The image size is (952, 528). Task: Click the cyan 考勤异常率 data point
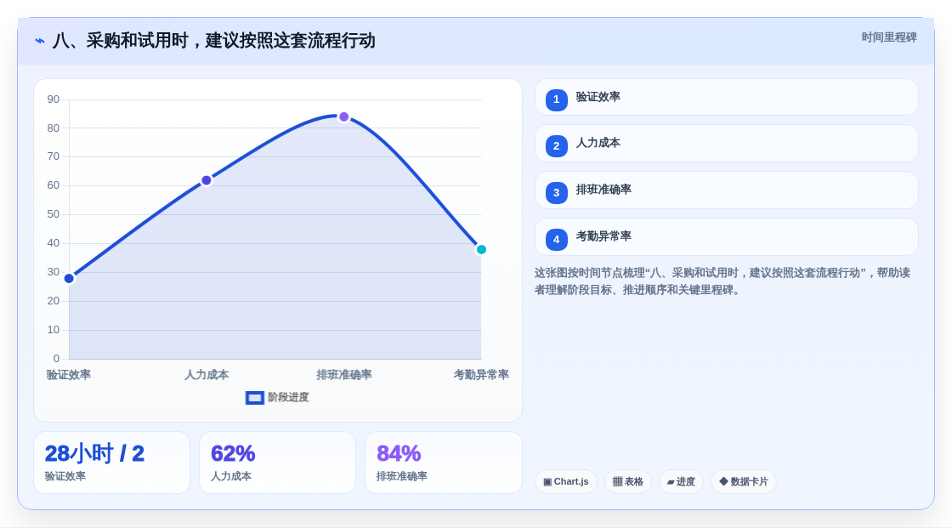click(x=481, y=250)
